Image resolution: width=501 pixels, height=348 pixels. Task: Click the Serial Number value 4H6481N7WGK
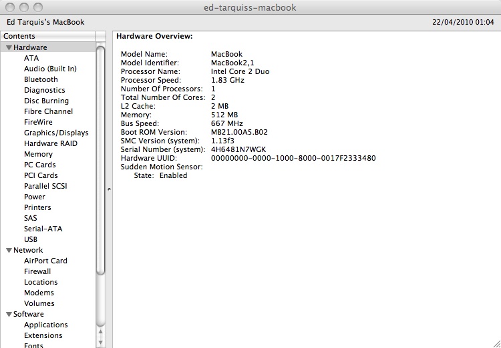[238, 149]
